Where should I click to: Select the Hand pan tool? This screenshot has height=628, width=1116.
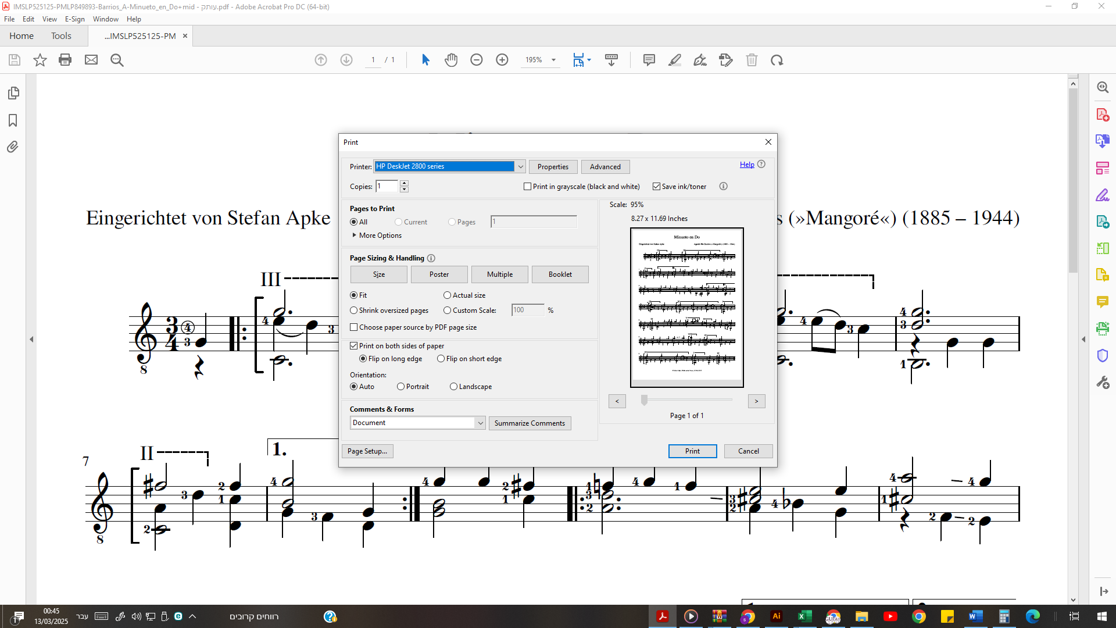pos(451,60)
